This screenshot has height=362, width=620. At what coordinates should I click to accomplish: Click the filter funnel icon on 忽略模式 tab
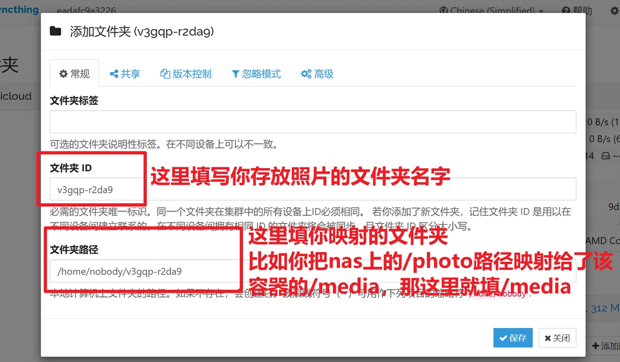point(235,74)
